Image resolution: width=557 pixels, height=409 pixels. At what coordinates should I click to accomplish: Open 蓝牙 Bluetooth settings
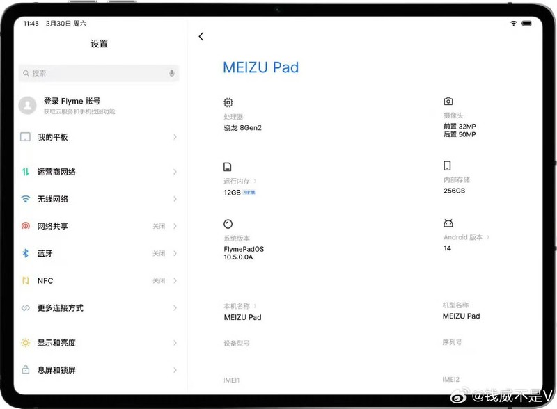[99, 253]
